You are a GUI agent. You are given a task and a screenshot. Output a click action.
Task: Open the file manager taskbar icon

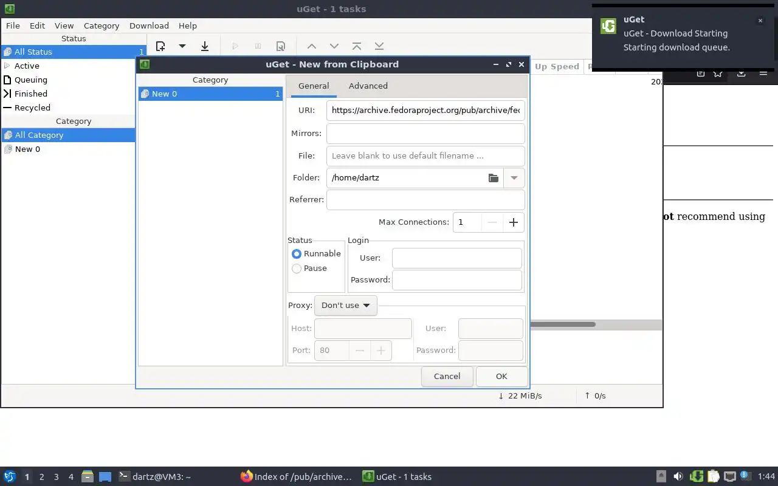[87, 477]
